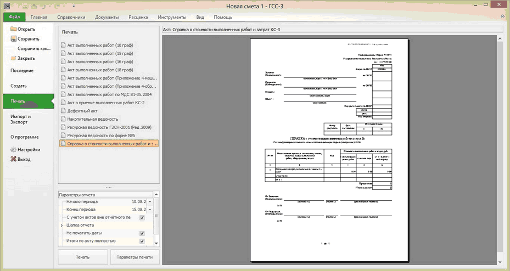This screenshot has width=510, height=271.
Task: Click the Параметры печати button
Action: point(134,257)
